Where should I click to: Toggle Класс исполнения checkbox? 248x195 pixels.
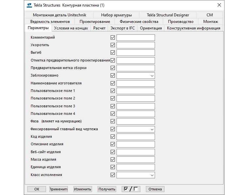(113, 175)
